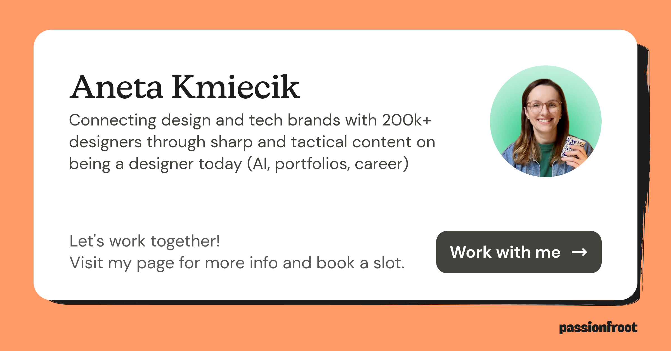The width and height of the screenshot is (671, 351).
Task: Open Aneta's circular profile photo
Action: coord(546,121)
